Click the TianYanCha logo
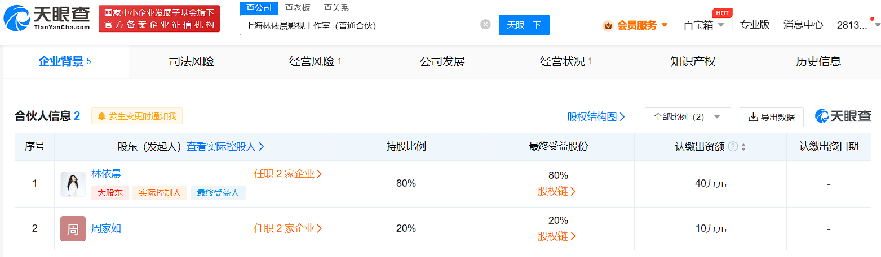Screen dimensions: 881x257 point(46,19)
